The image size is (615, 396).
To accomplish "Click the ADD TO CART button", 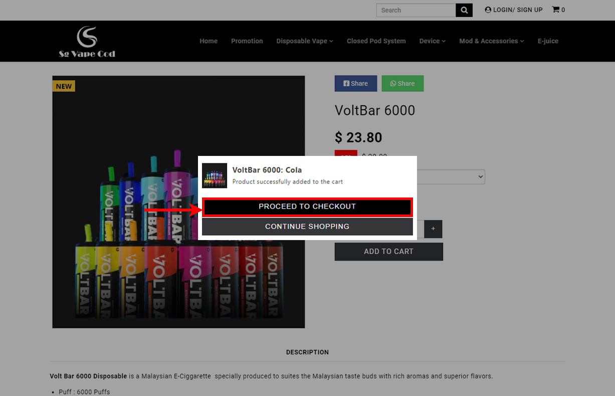I will point(389,252).
